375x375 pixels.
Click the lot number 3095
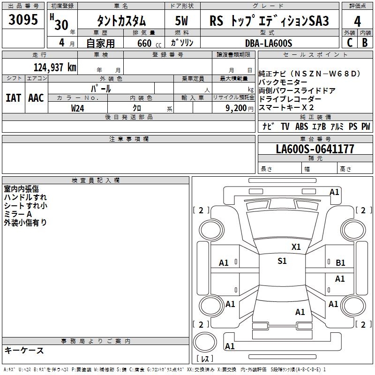23,19
